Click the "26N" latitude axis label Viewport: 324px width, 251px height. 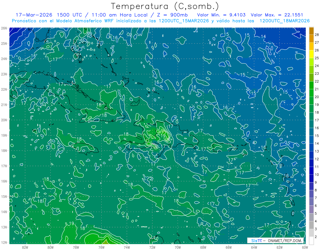point(4,28)
